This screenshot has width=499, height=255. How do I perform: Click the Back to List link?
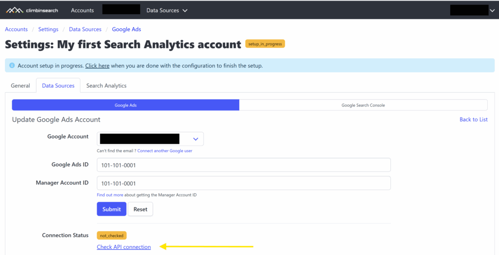click(x=474, y=119)
